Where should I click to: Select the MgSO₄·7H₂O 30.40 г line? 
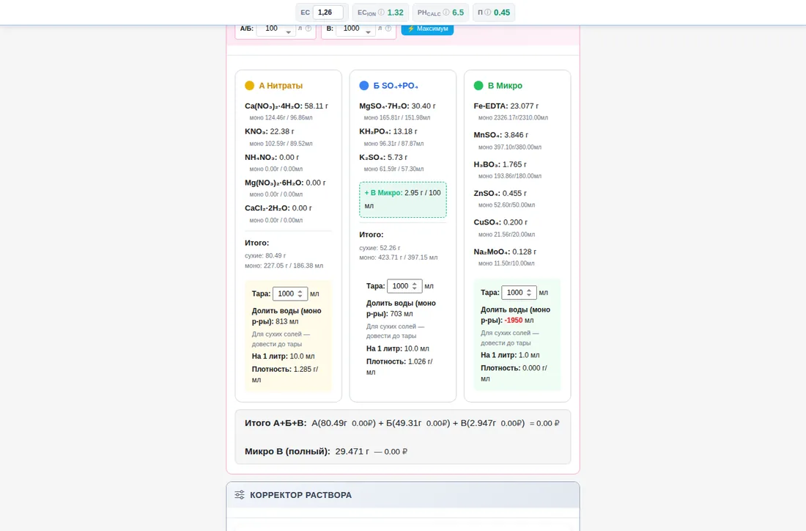[397, 106]
